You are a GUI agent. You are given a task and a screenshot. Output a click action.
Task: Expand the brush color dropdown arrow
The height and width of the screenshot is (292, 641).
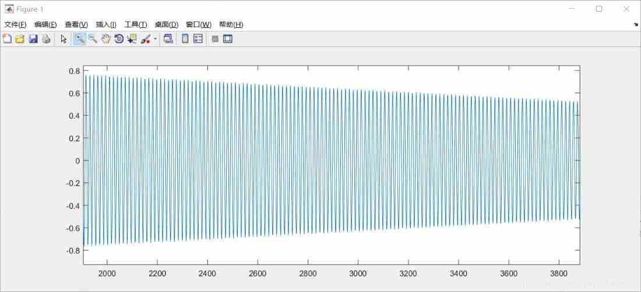(x=155, y=40)
